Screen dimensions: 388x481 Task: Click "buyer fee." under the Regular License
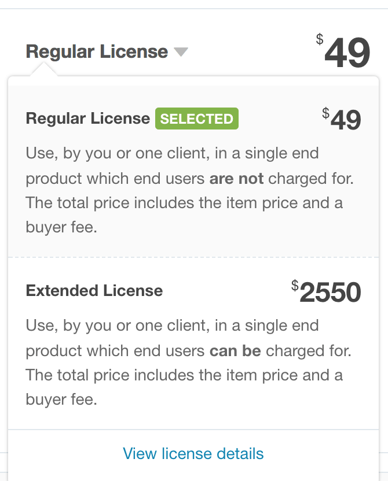61,227
